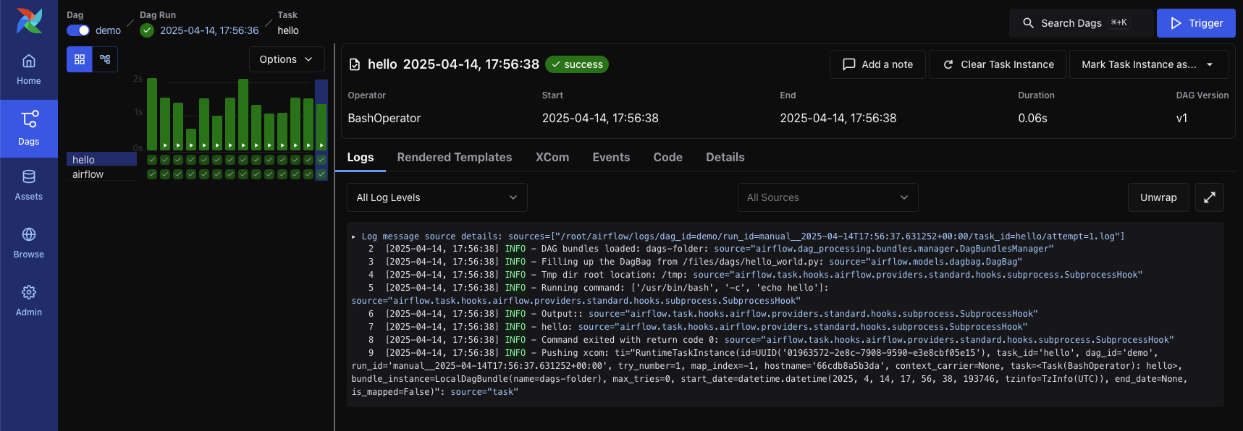Open the Options dropdown
The width and height of the screenshot is (1243, 431).
(286, 59)
